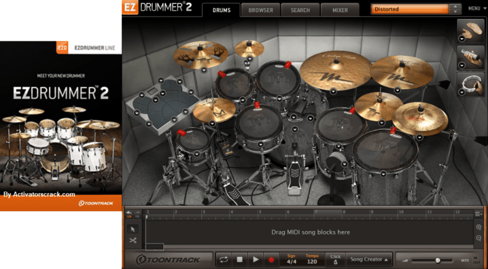Viewport: 488px width, 269px height.
Task: Open the song track options menu icon
Action: pyautogui.click(x=478, y=214)
